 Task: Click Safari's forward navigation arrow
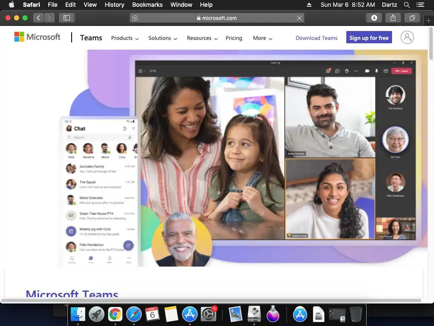coord(49,18)
